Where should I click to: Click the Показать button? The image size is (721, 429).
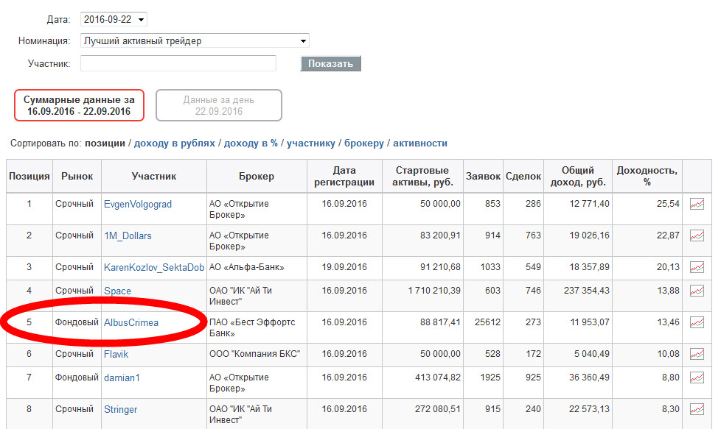tap(330, 64)
